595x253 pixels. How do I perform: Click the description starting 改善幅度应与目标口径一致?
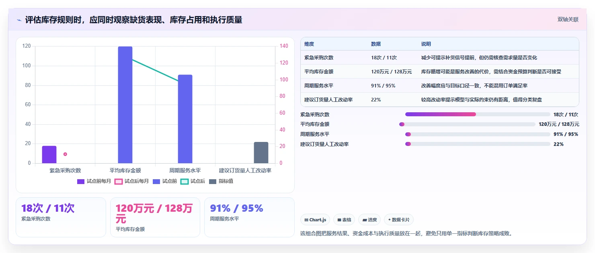pyautogui.click(x=474, y=86)
